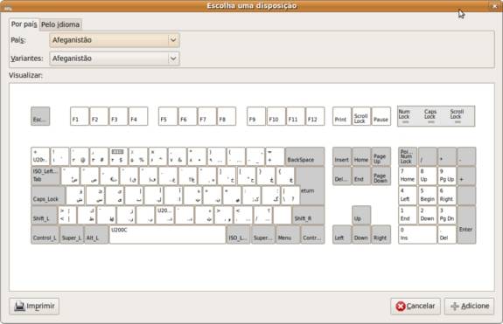Click the Caps Lock indicator light
Viewport: 503px width, 324px height.
(x=431, y=122)
